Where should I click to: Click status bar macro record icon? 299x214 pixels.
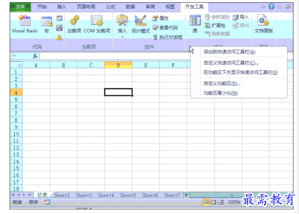click(x=47, y=202)
